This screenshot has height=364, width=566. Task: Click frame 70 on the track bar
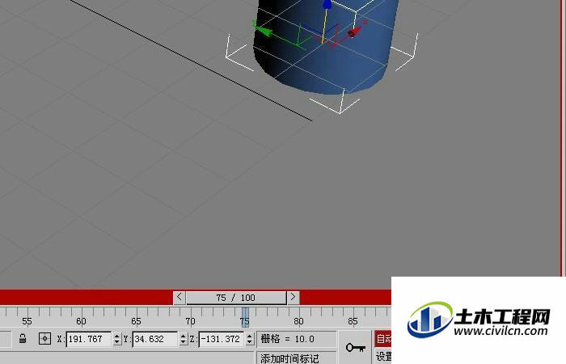(x=190, y=321)
